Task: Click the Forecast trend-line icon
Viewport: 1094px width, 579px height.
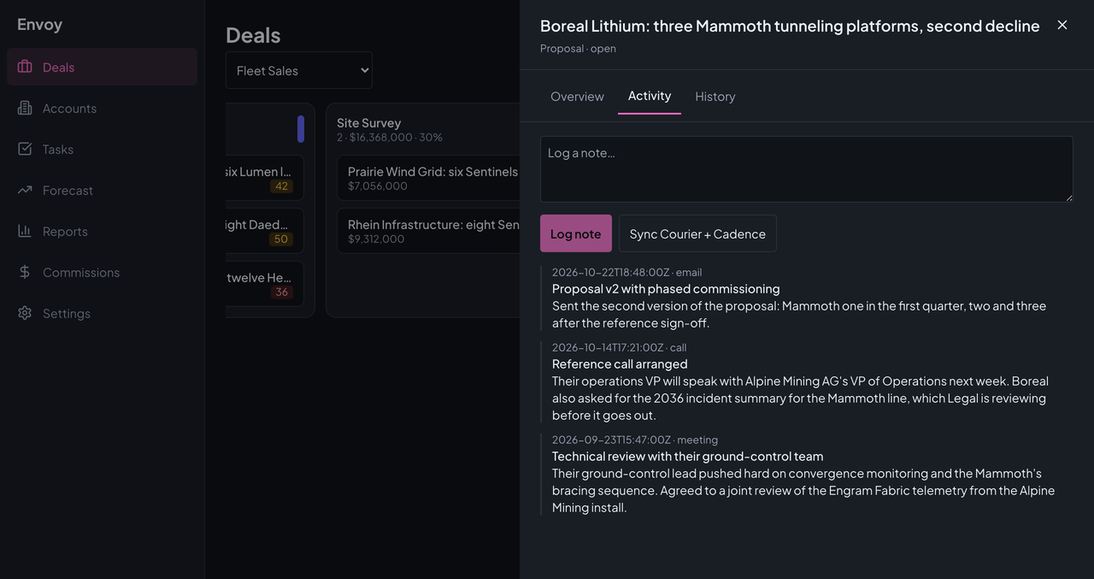Action: [x=25, y=190]
